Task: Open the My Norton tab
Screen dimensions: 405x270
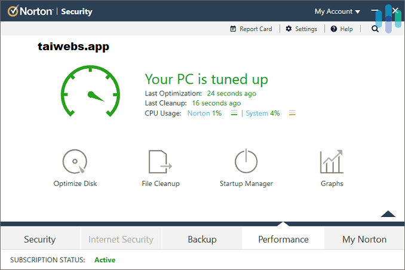Action: [364, 240]
